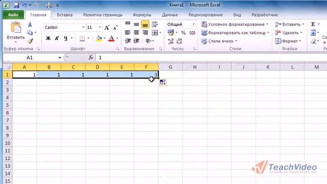Viewport: 327px width, 184px height.
Task: Switch to the Вид tab
Action: (237, 15)
